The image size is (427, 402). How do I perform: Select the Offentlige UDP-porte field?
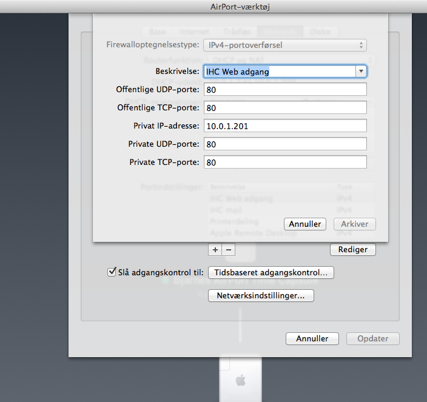pos(285,90)
